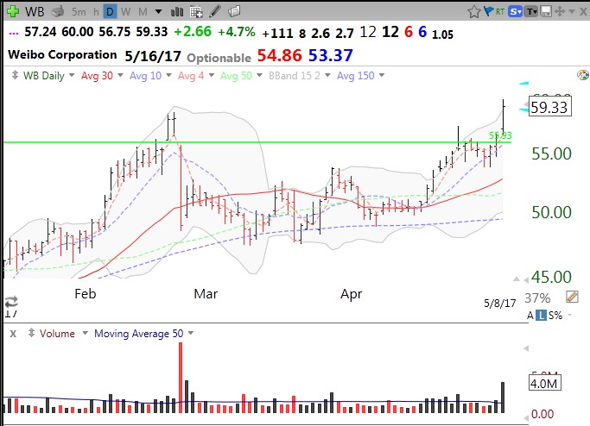Open the time frame dropdown arrow
The image size is (590, 426).
point(159,12)
